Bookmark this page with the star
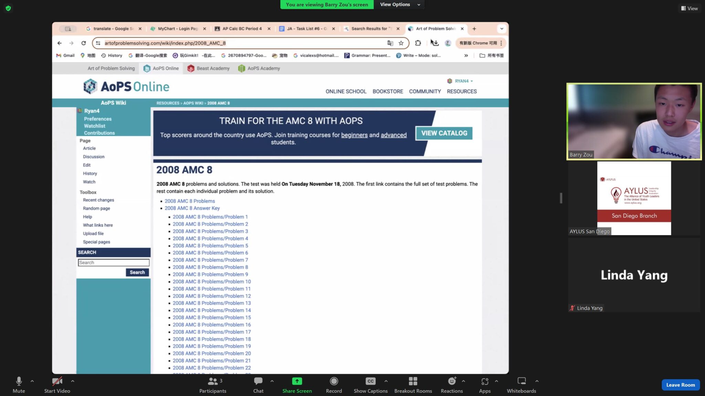705x396 pixels. click(401, 43)
